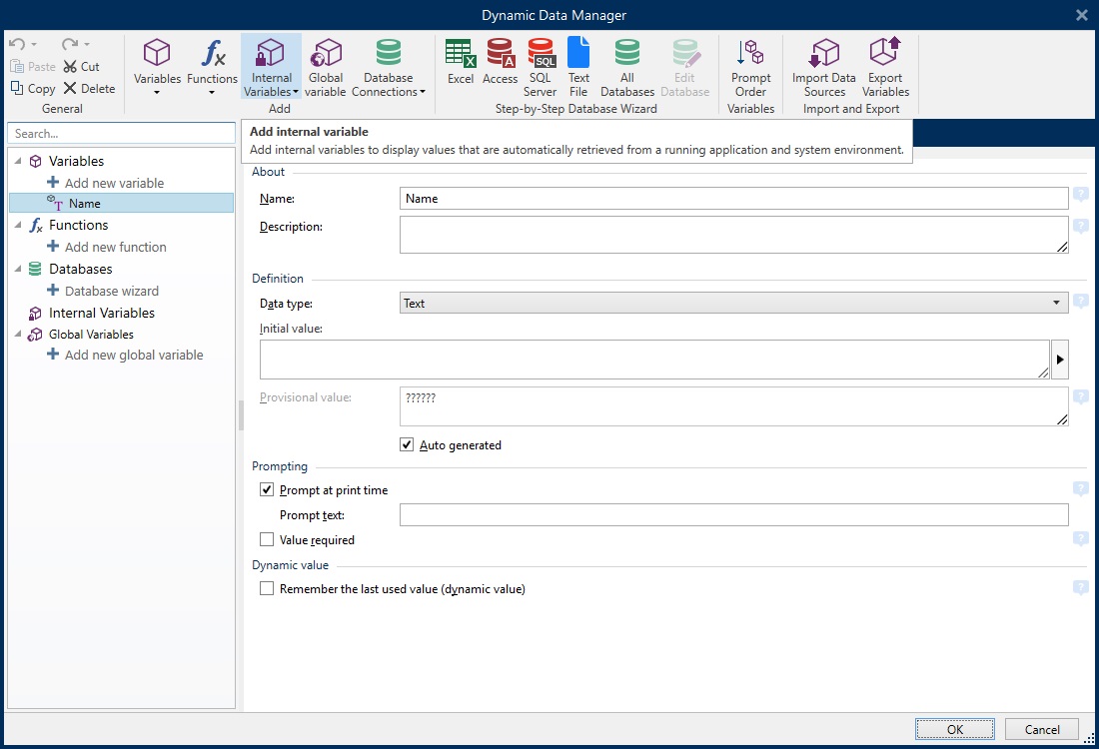The height and width of the screenshot is (749, 1099).
Task: Uncheck the Auto generated checkbox
Action: [407, 445]
